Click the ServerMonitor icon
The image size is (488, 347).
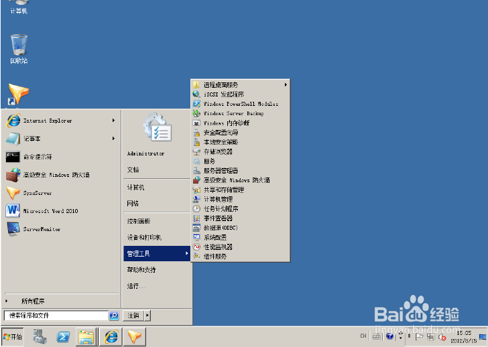point(13,229)
